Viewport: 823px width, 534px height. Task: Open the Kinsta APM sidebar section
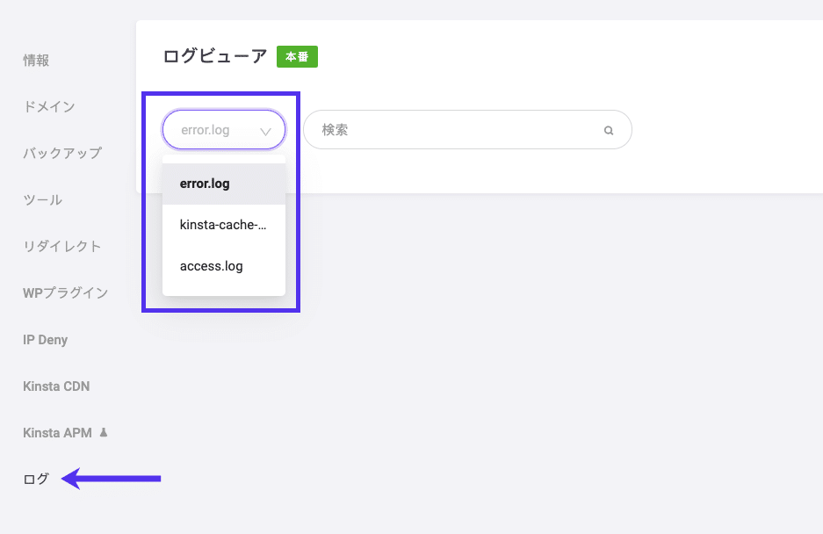[x=55, y=431]
